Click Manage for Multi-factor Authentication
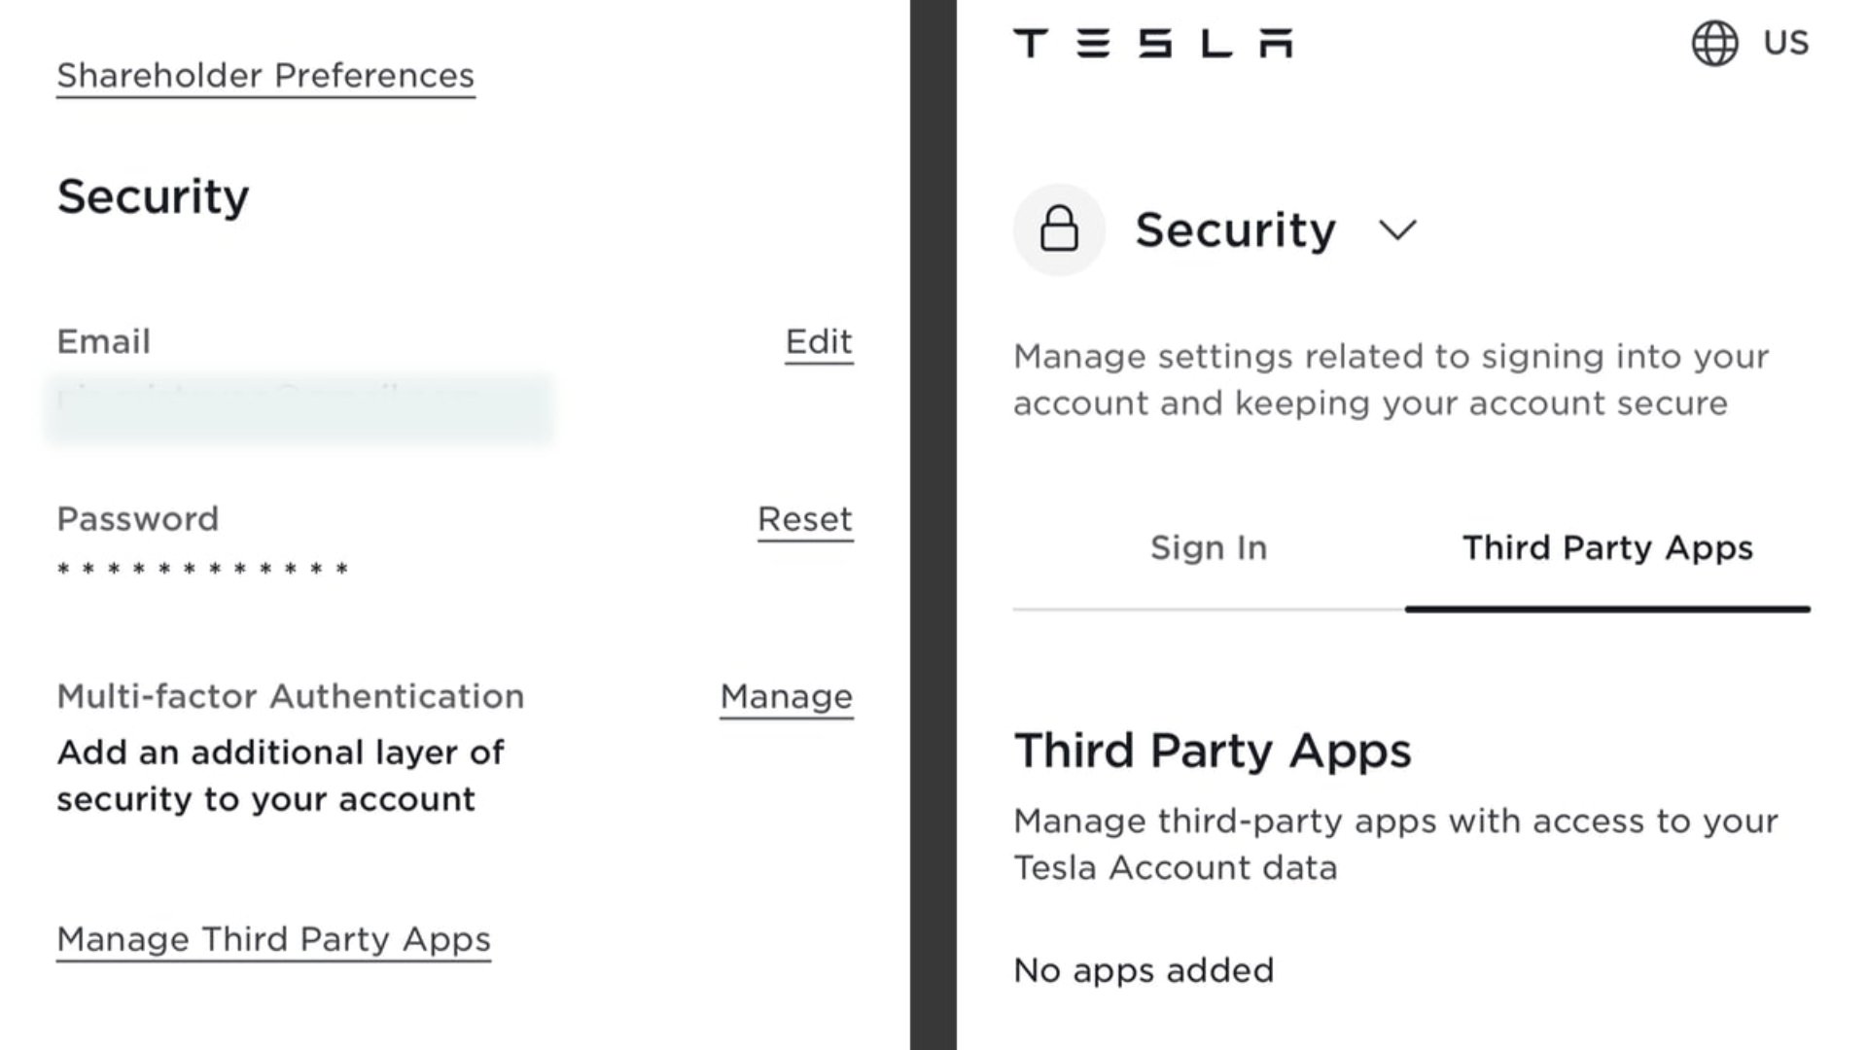This screenshot has height=1050, width=1867. click(786, 696)
